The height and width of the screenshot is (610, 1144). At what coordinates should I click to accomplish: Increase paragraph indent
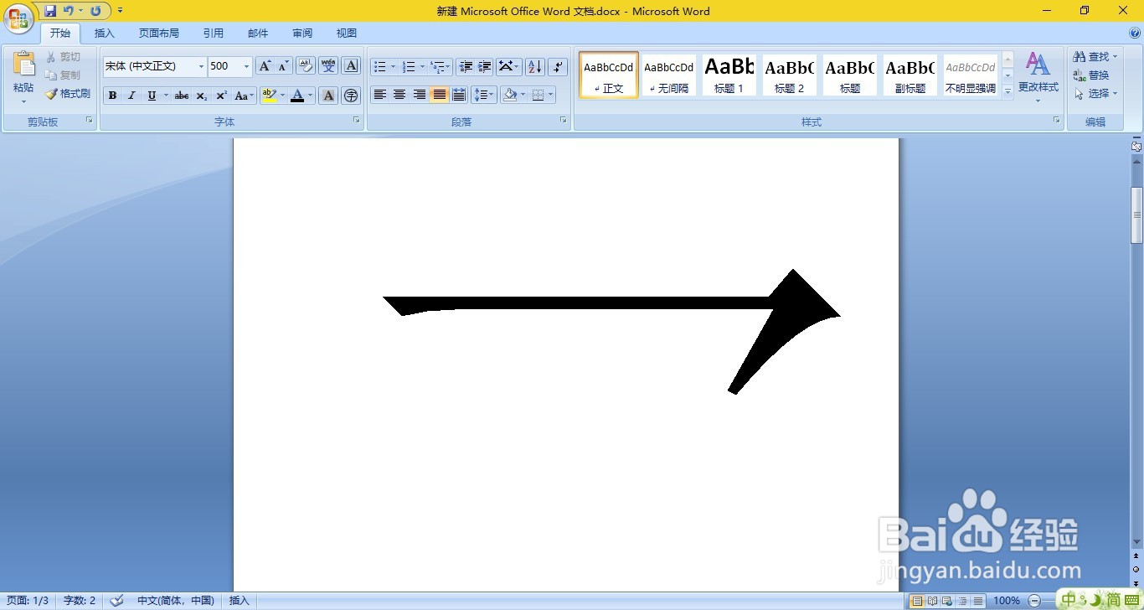pyautogui.click(x=485, y=66)
